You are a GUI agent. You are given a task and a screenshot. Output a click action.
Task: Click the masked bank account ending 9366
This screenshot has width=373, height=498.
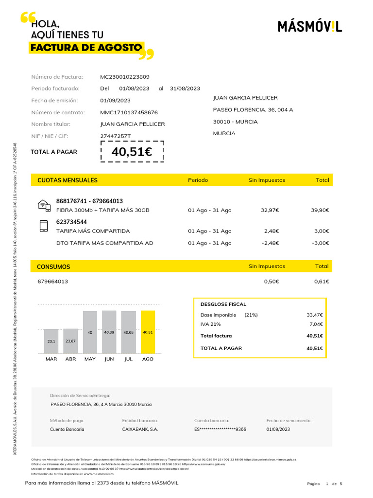220,429
